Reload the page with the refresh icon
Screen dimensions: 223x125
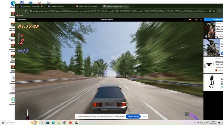[x=26, y=11]
